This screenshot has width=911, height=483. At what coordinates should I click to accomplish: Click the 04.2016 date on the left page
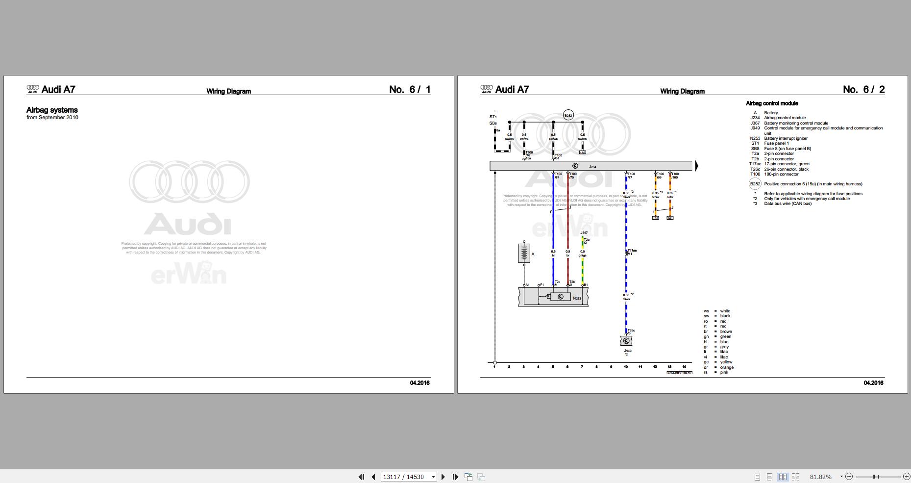tap(419, 383)
